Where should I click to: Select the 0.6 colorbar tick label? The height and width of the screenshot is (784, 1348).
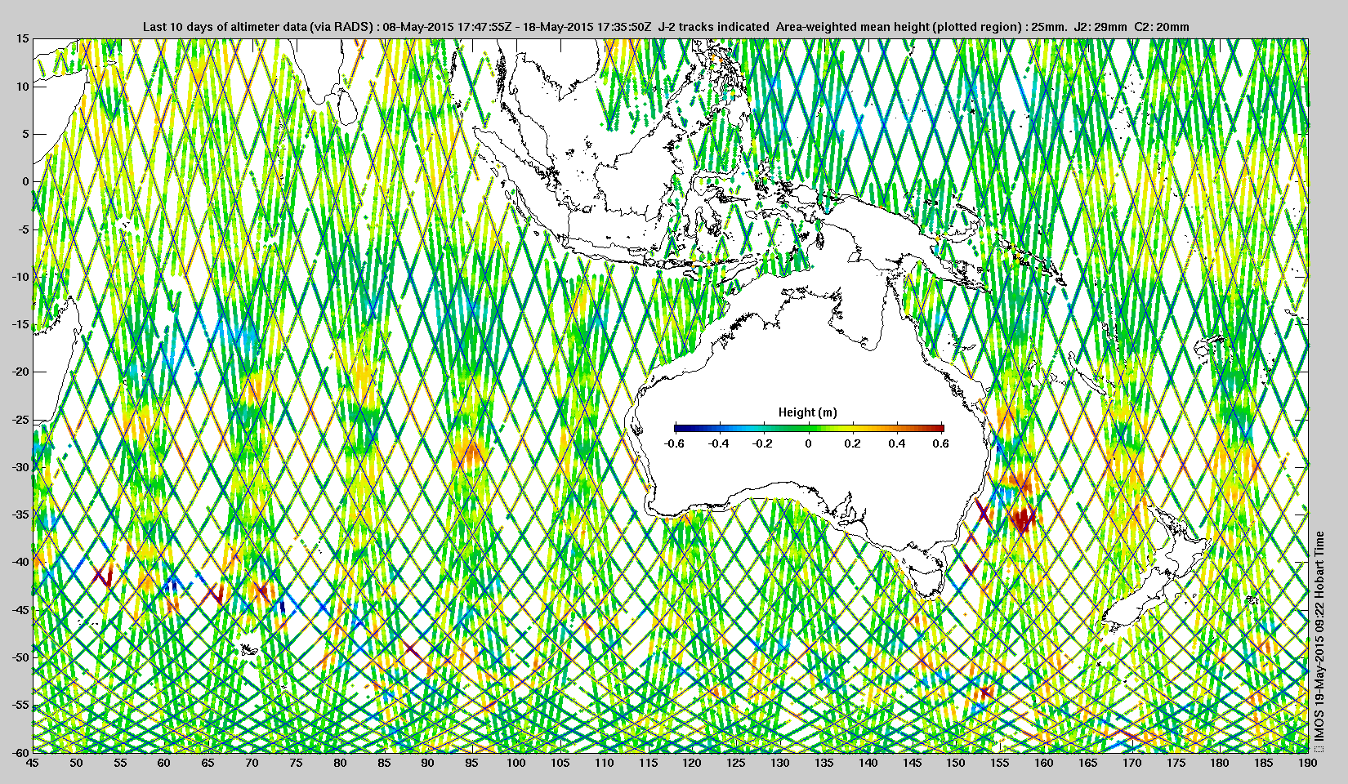click(x=941, y=443)
